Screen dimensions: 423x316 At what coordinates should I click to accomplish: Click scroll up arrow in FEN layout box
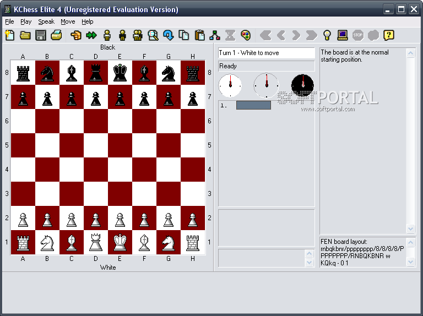point(410,243)
